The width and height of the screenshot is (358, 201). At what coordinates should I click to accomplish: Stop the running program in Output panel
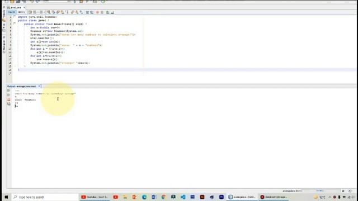(x=9, y=99)
